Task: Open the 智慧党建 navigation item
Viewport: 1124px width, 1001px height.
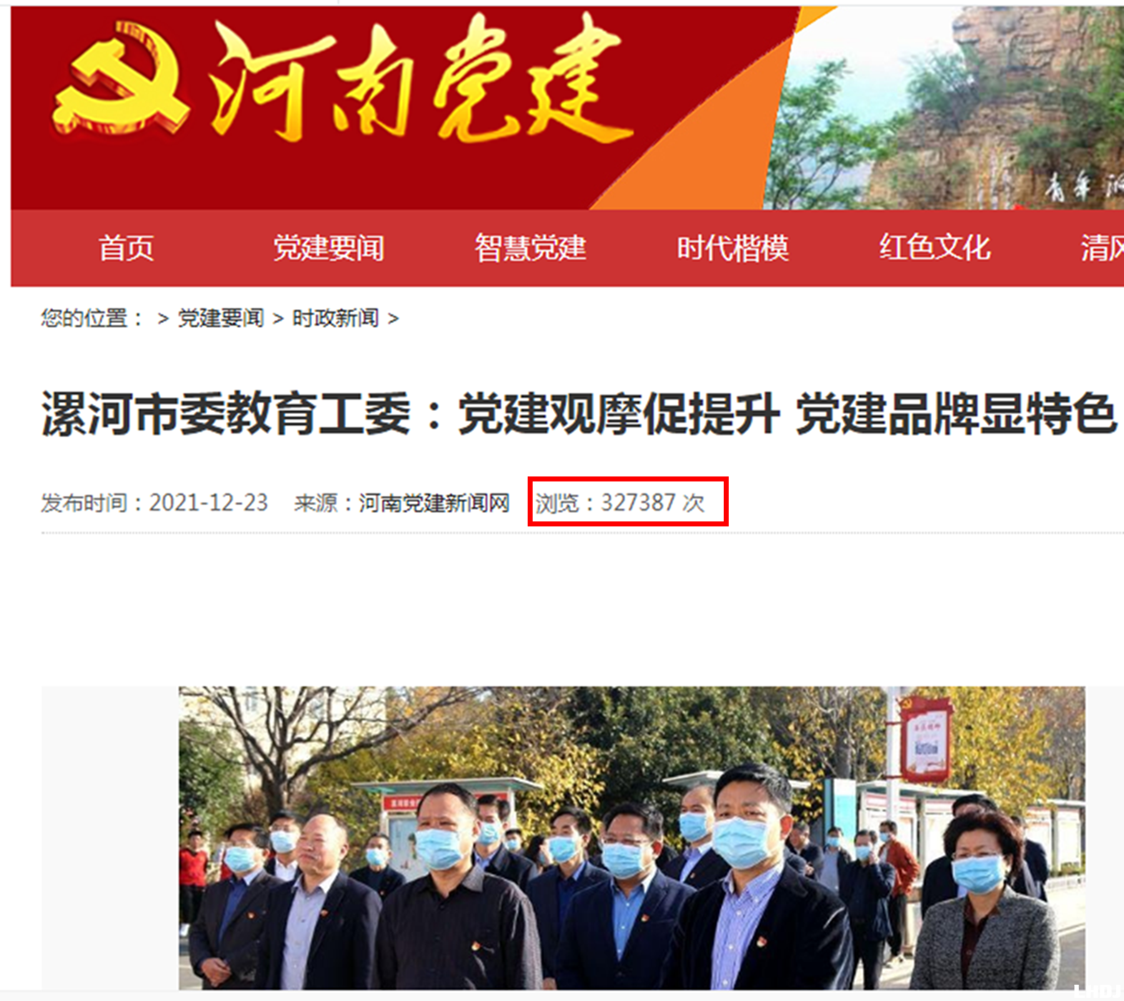Action: (x=531, y=248)
